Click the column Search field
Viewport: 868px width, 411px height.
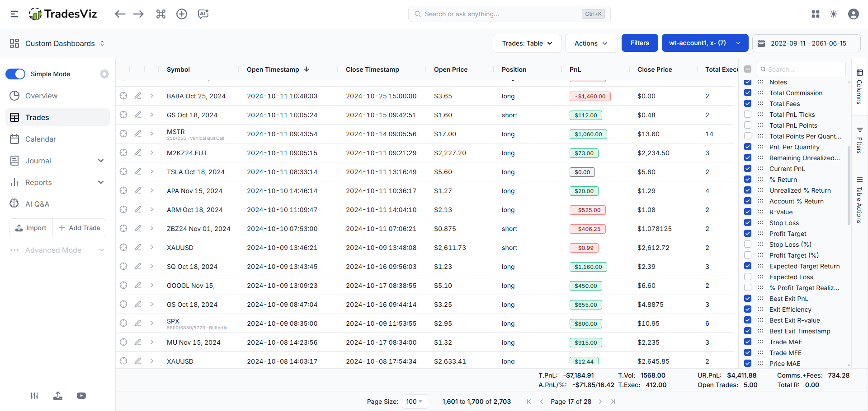(x=801, y=69)
